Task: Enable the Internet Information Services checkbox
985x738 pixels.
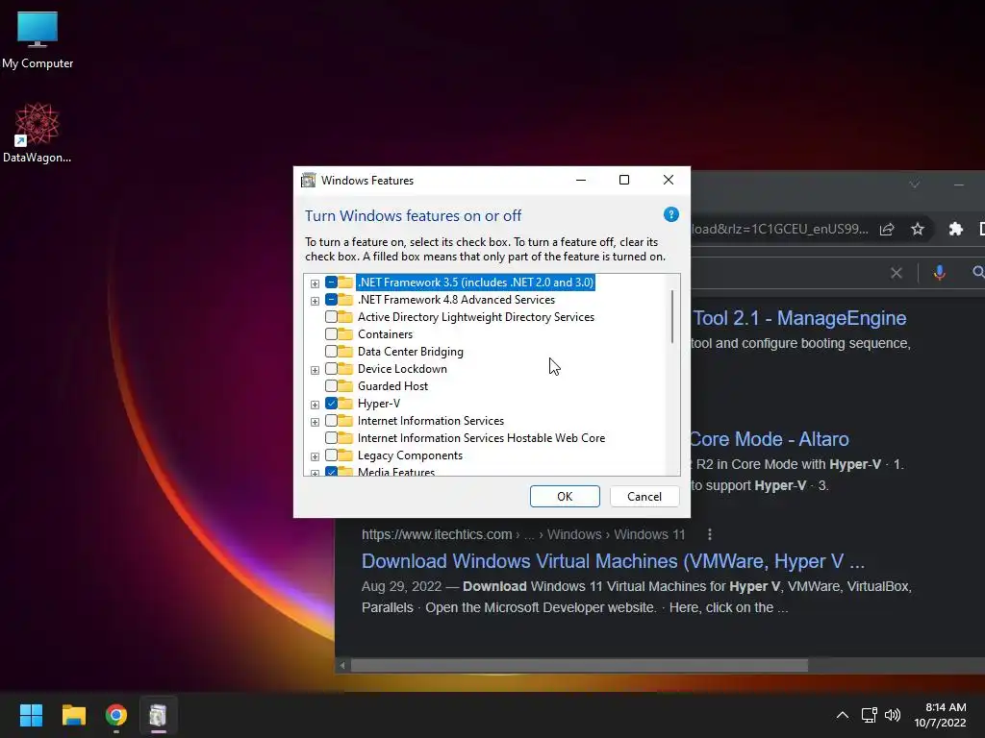Action: click(331, 421)
